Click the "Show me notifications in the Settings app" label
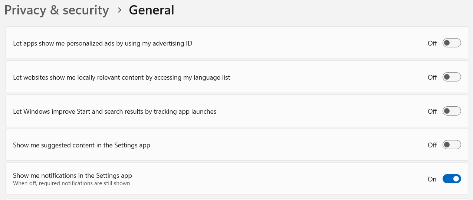This screenshot has height=200, width=473. (x=72, y=176)
